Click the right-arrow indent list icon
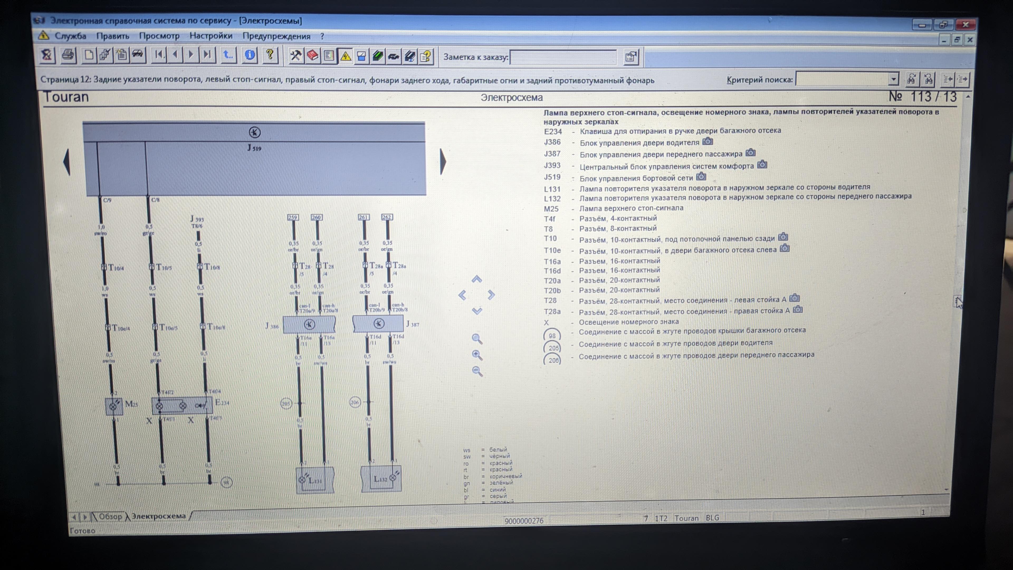1013x570 pixels. pos(963,79)
